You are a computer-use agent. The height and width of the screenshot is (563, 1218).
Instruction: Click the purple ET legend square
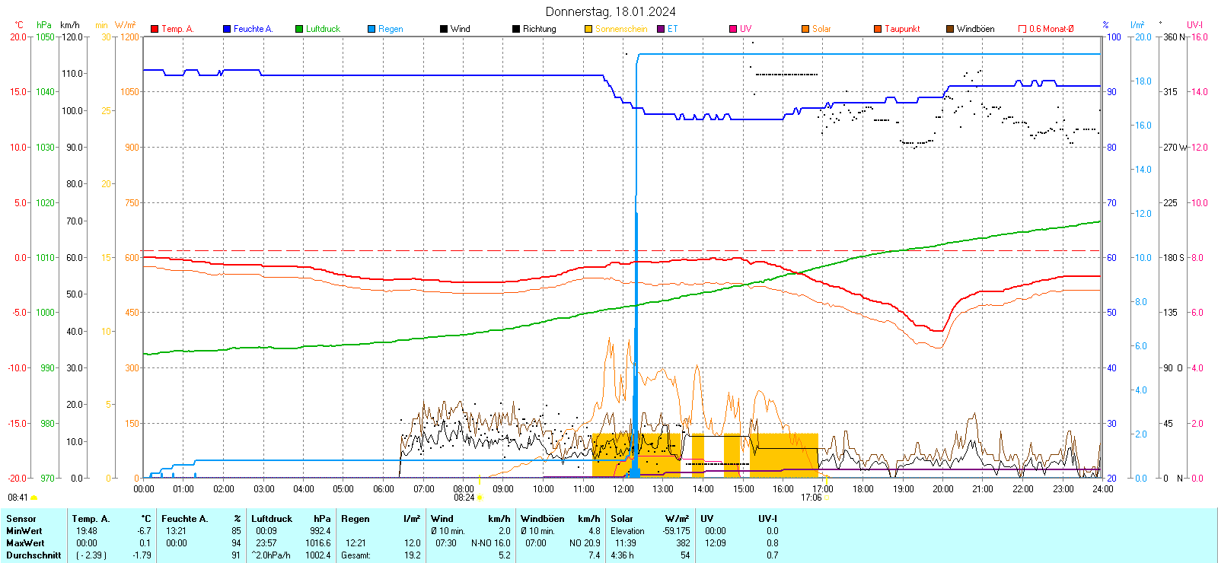[x=661, y=29]
